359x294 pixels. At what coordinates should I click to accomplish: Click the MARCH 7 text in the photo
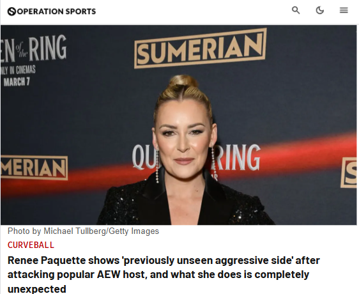(17, 82)
